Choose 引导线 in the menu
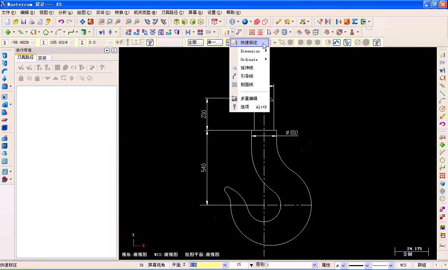448x270 pixels. pos(250,76)
